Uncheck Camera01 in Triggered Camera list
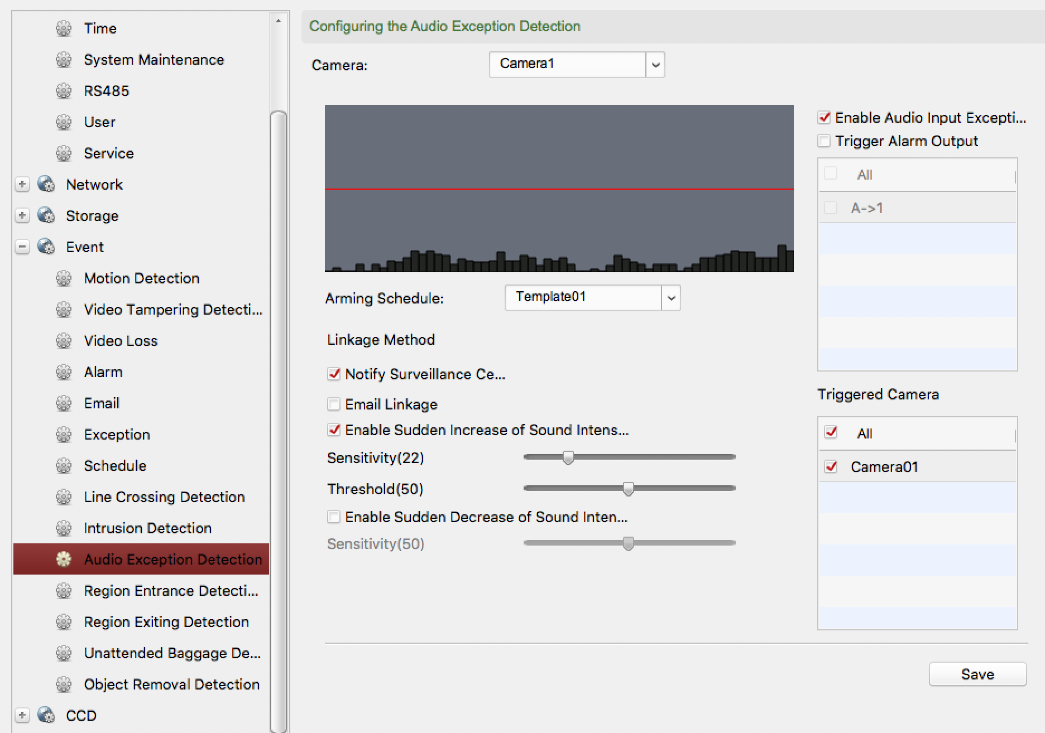The width and height of the screenshot is (1045, 733). 831,467
